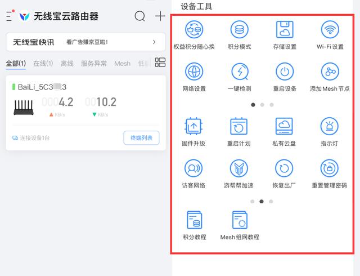Open the 无线宝快讯 news banner
The height and width of the screenshot is (276, 360).
click(x=85, y=42)
